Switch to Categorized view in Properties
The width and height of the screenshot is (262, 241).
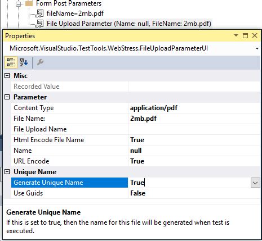(11, 62)
